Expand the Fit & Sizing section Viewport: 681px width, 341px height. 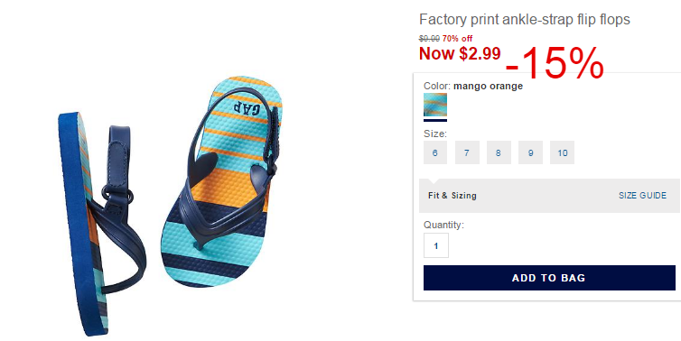click(x=452, y=196)
